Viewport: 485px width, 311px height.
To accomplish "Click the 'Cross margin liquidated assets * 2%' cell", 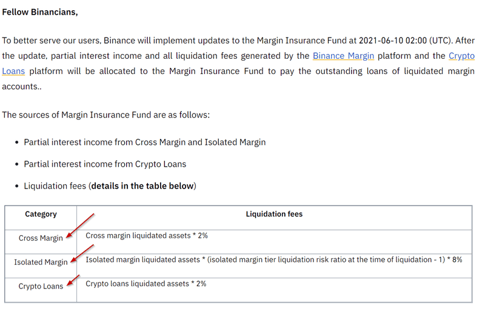I will (147, 235).
